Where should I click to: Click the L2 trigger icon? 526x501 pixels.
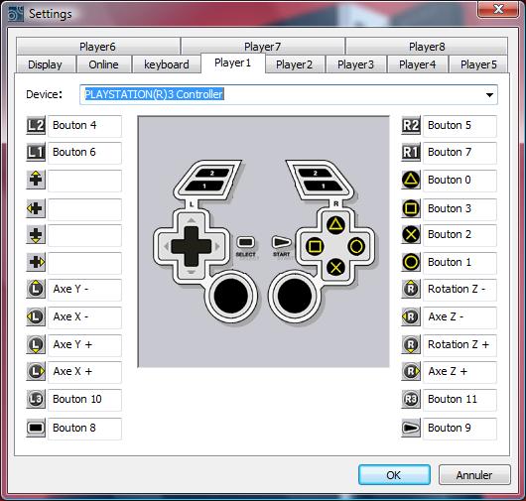[36, 126]
